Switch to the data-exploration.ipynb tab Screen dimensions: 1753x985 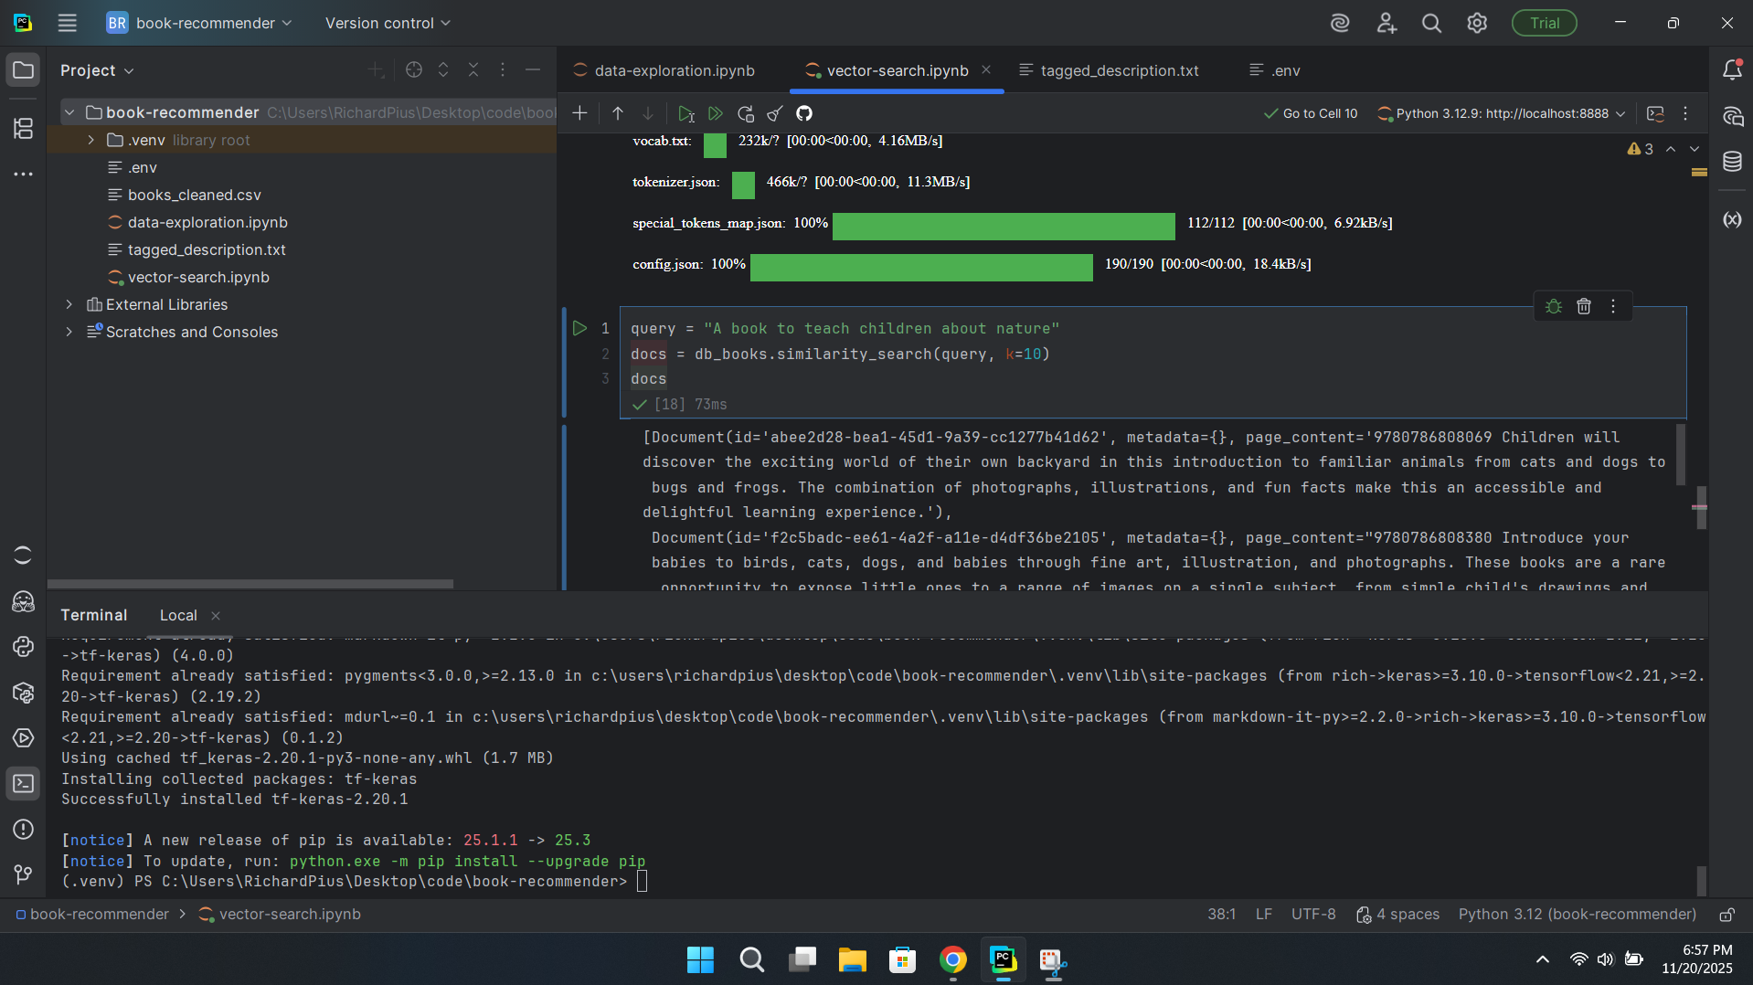click(674, 70)
